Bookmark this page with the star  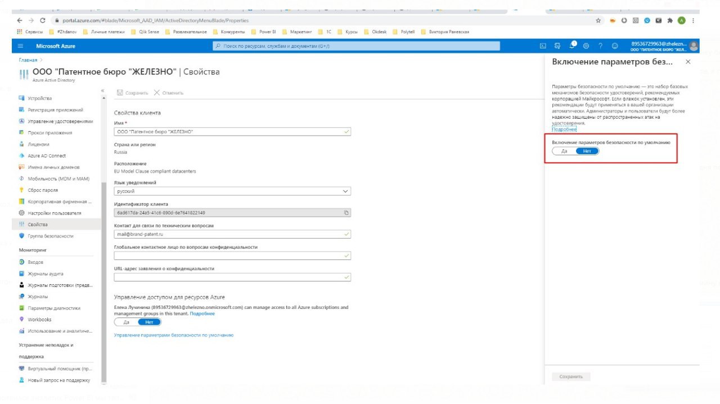[598, 20]
